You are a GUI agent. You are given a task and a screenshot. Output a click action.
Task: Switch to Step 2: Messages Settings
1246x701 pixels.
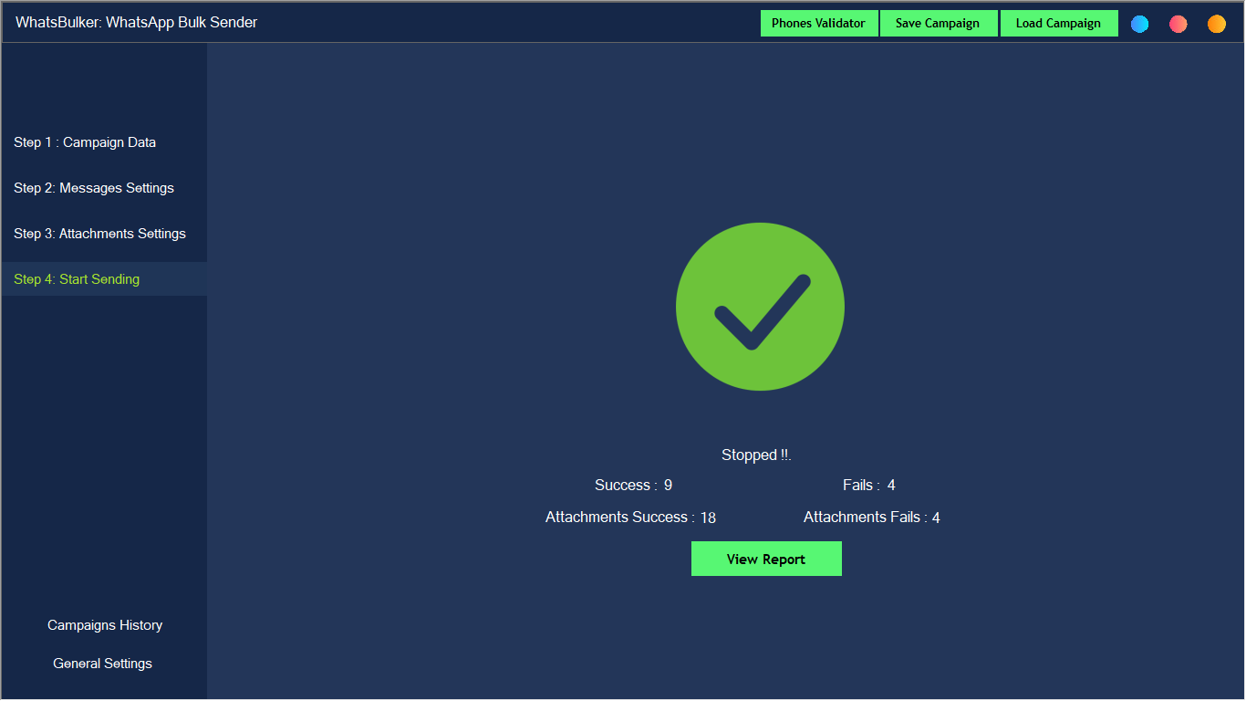104,188
